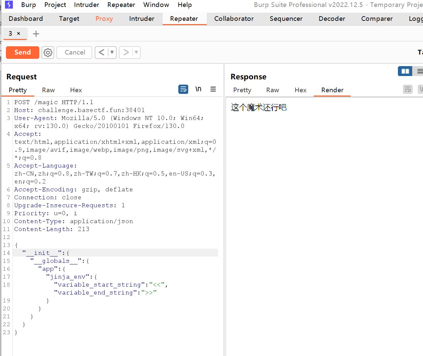
Task: Switch to Comparer tab
Action: 377,19
